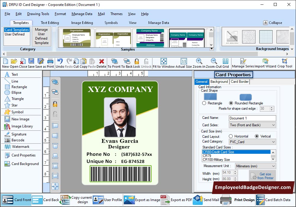
Task: Select Rounded Rectangle card shape
Action: 231,103
